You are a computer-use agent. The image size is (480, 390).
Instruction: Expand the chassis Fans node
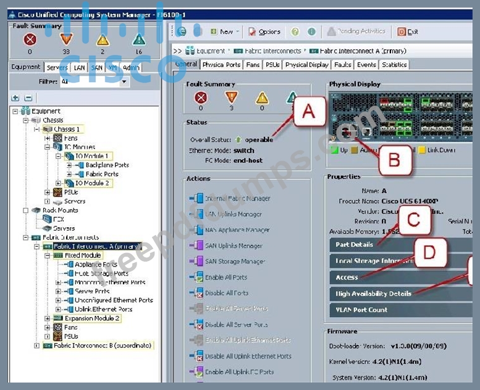pyautogui.click(x=47, y=138)
